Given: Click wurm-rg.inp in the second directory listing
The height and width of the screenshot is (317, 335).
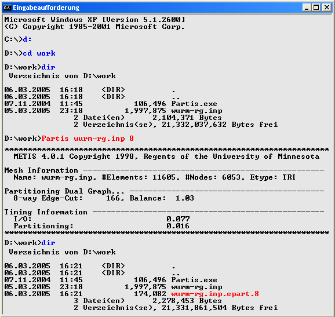Looking at the screenshot, I should click(197, 287).
